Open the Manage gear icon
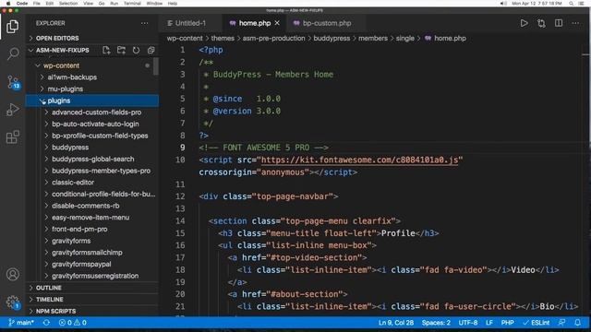The height and width of the screenshot is (332, 591). [12, 302]
